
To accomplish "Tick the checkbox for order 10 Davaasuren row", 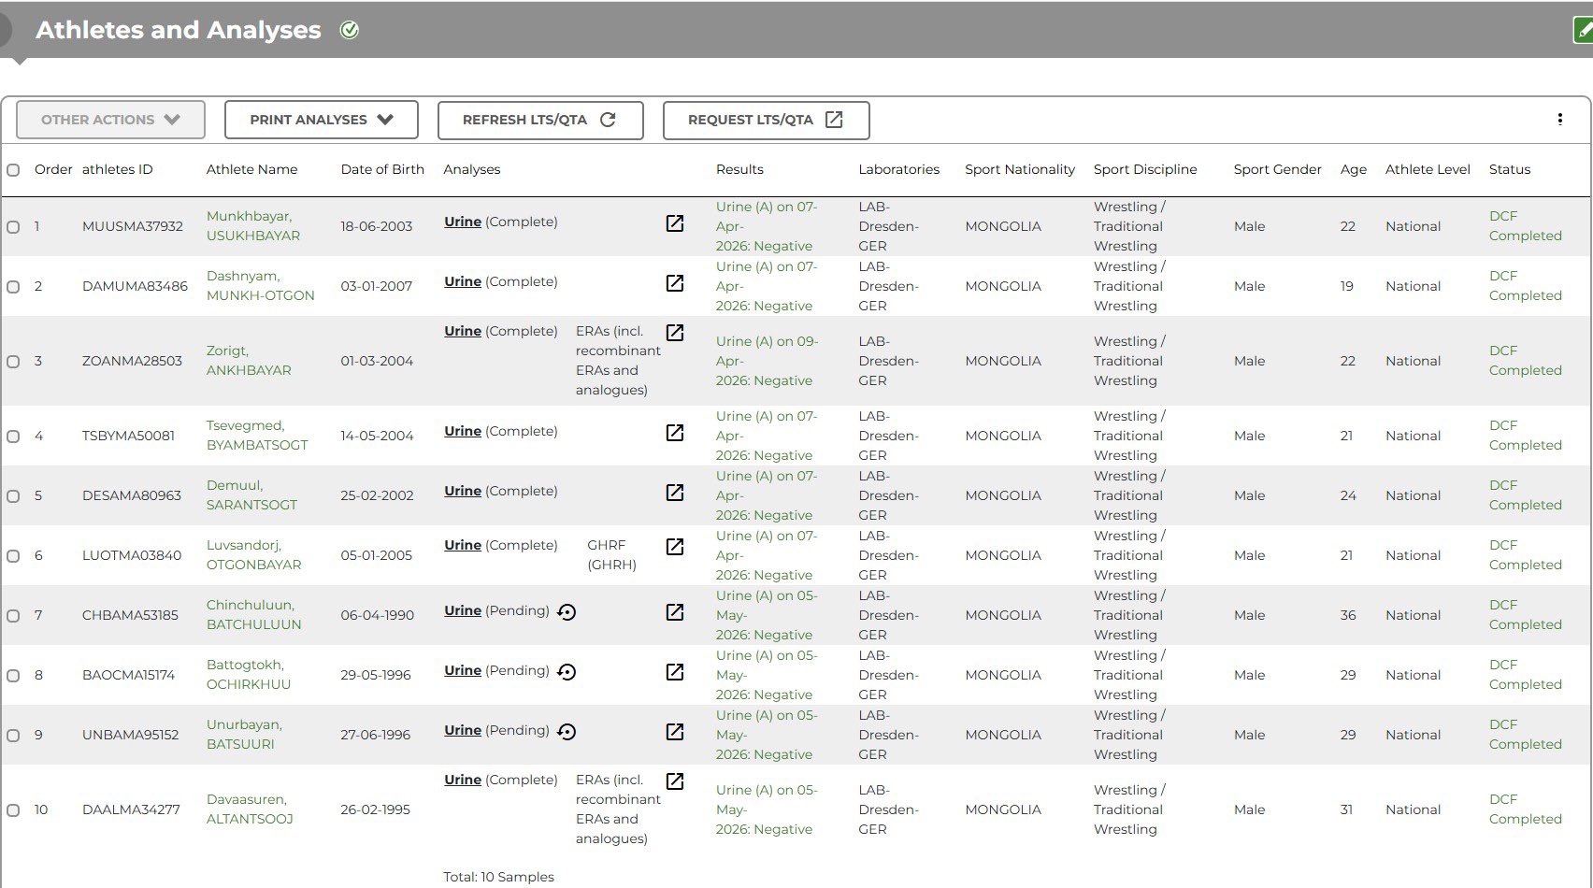I will (x=13, y=810).
